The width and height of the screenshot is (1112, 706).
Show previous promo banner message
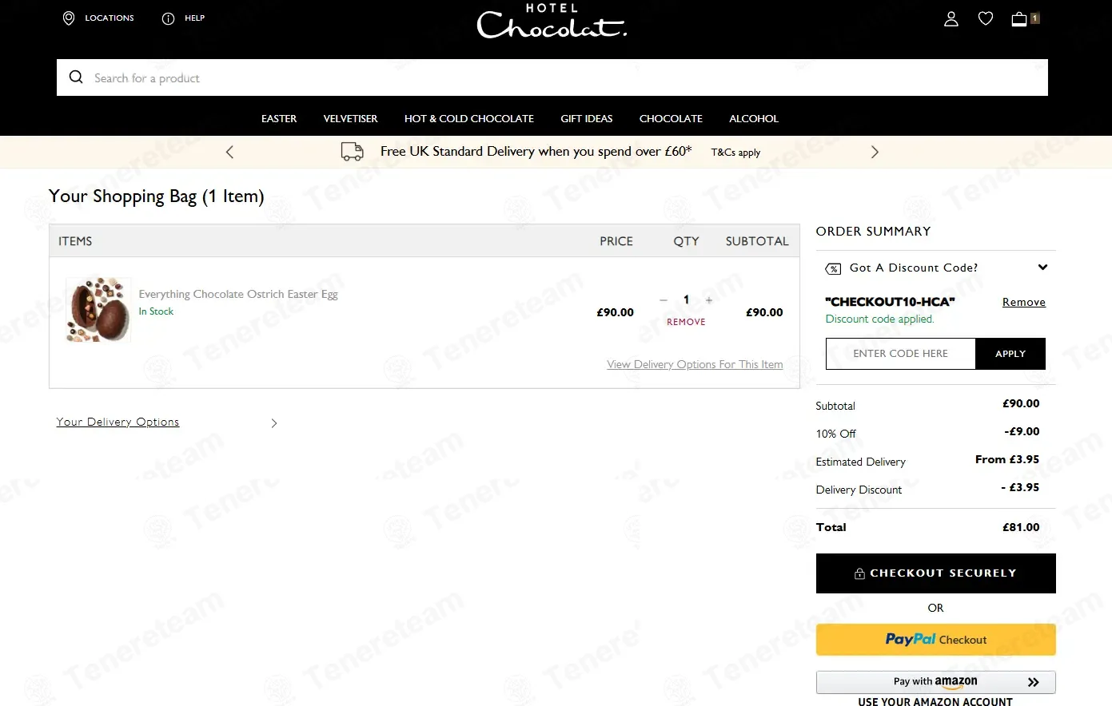pyautogui.click(x=229, y=152)
